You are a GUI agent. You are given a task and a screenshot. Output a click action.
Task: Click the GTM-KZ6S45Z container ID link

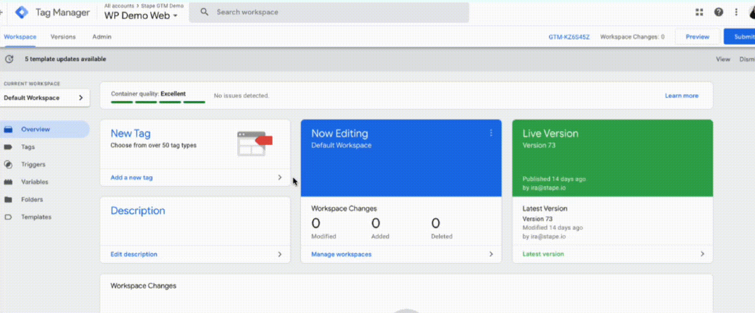pos(569,37)
